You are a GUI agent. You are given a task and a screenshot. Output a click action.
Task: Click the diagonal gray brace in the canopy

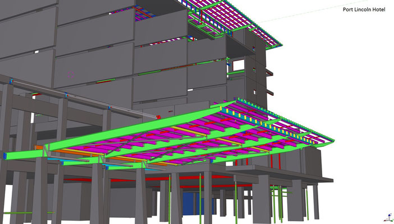pos(123,144)
